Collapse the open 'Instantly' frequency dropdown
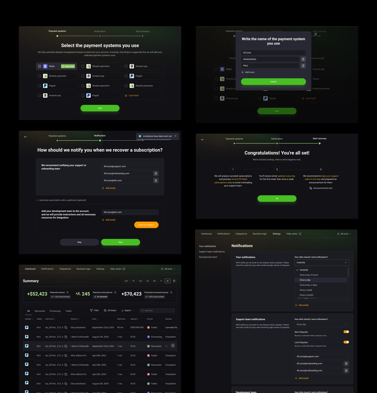377x393 pixels. 322,263
